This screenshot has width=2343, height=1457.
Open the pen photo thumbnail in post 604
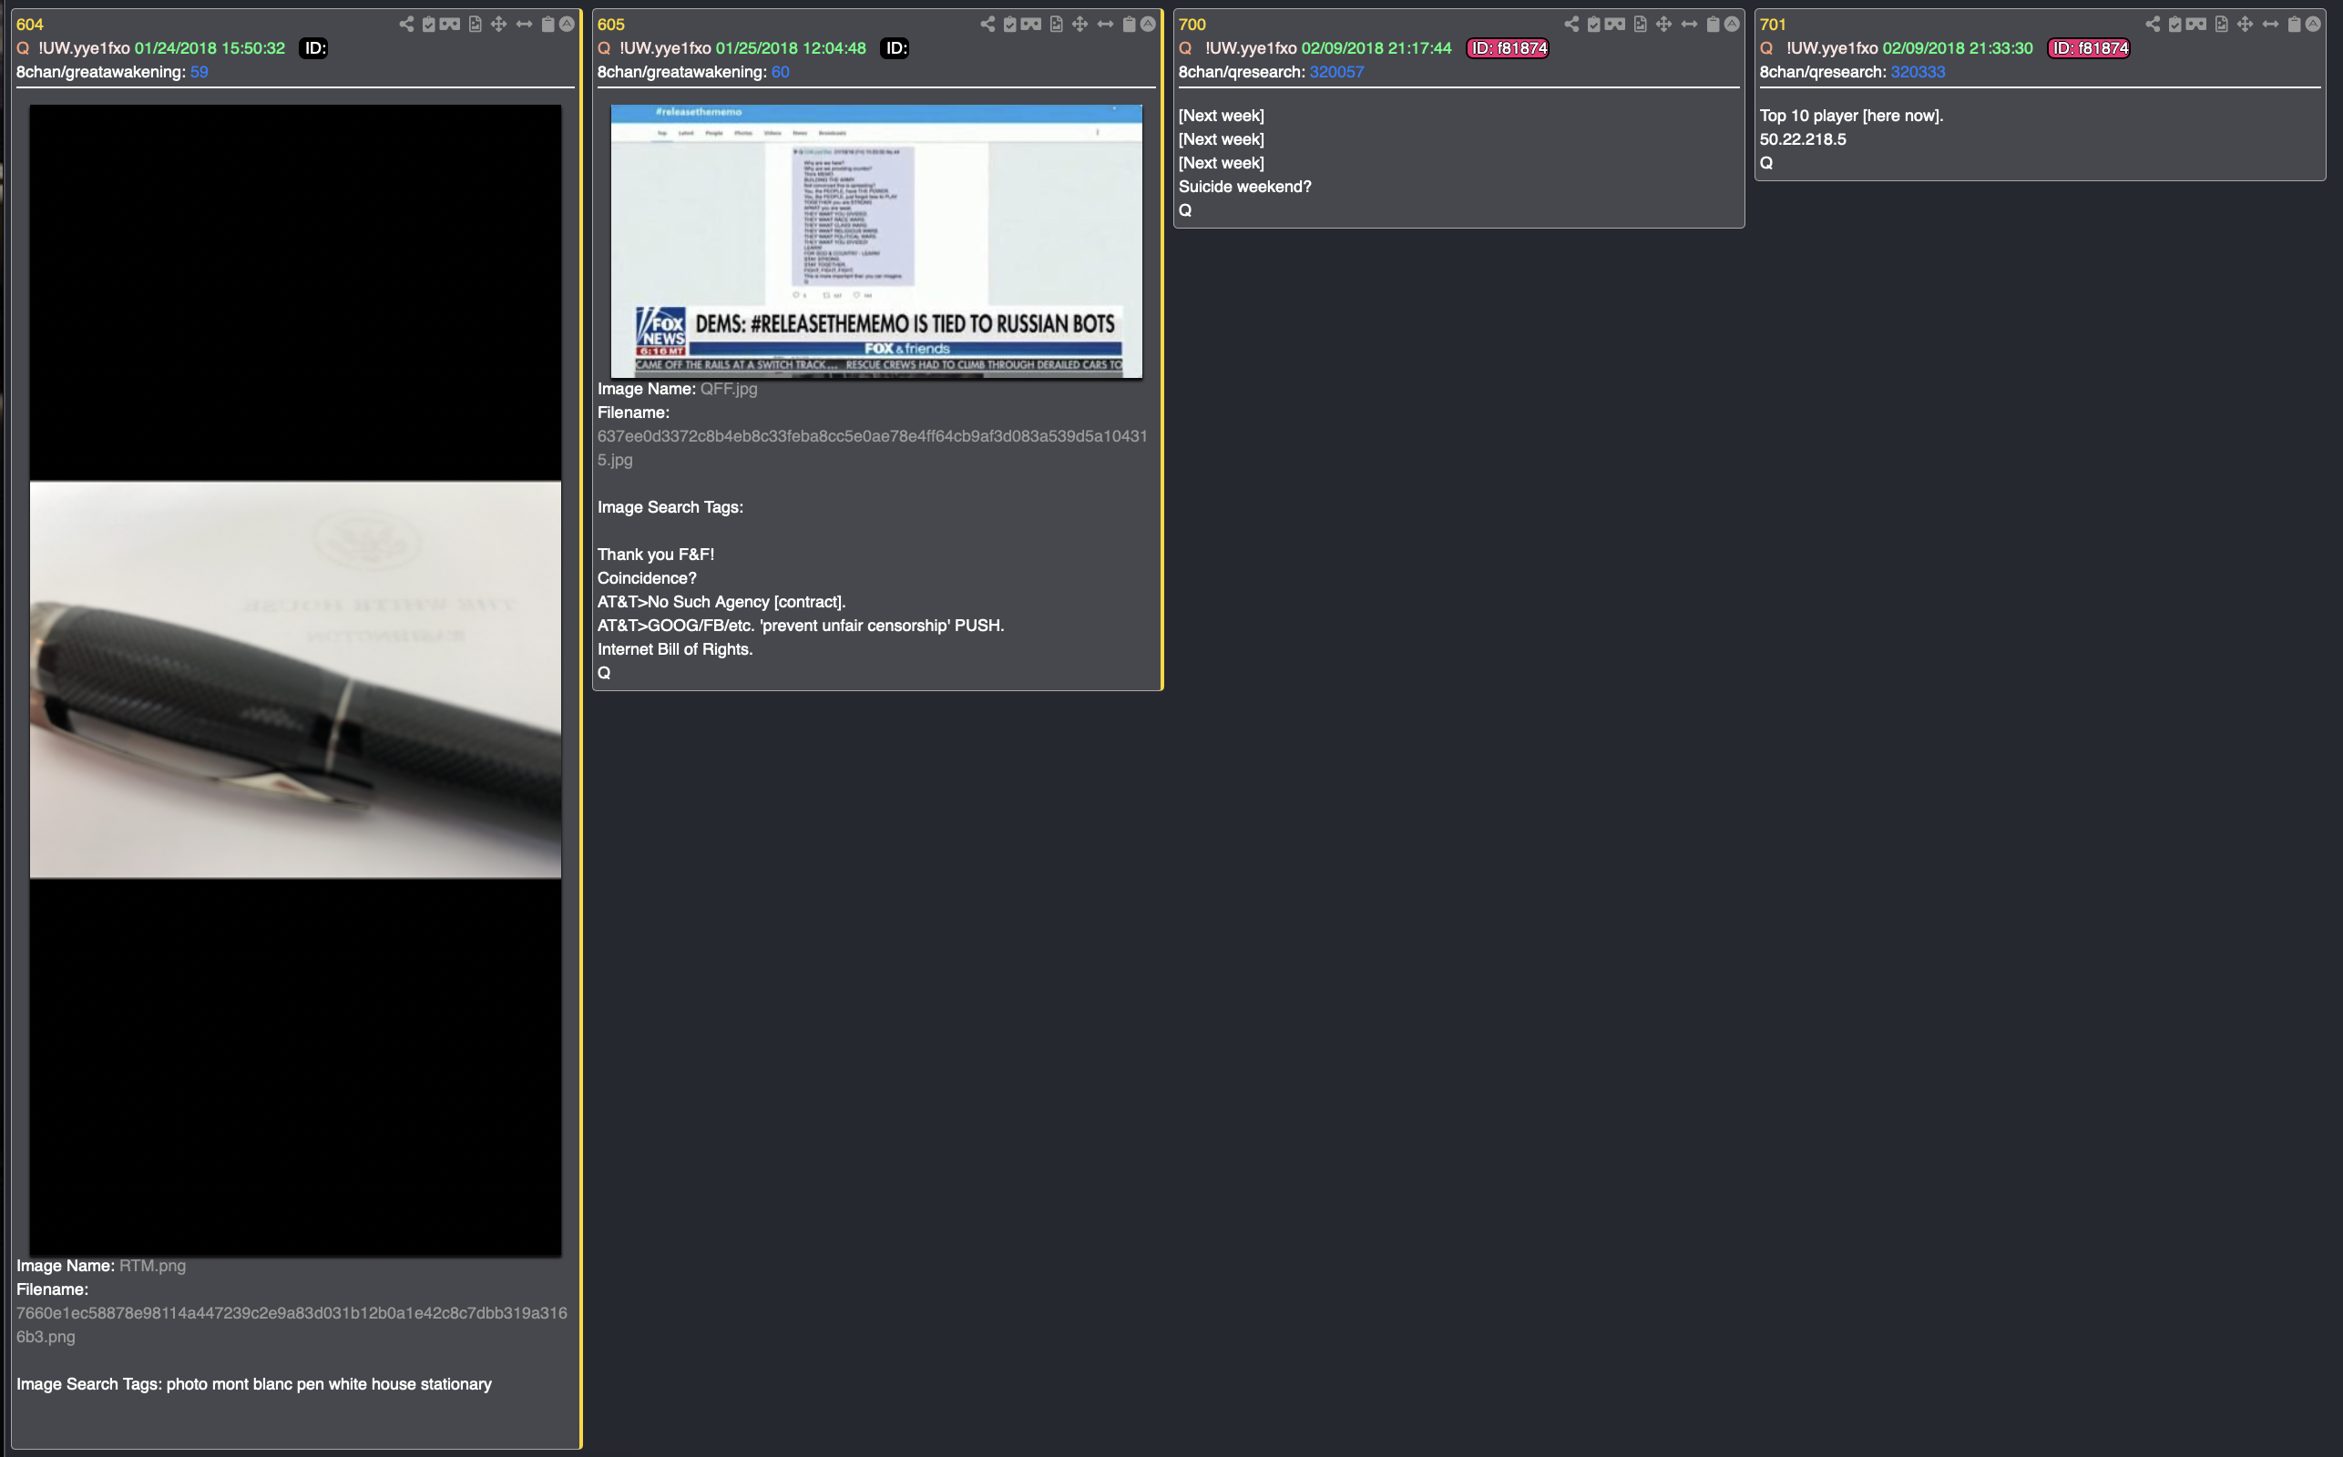click(295, 680)
